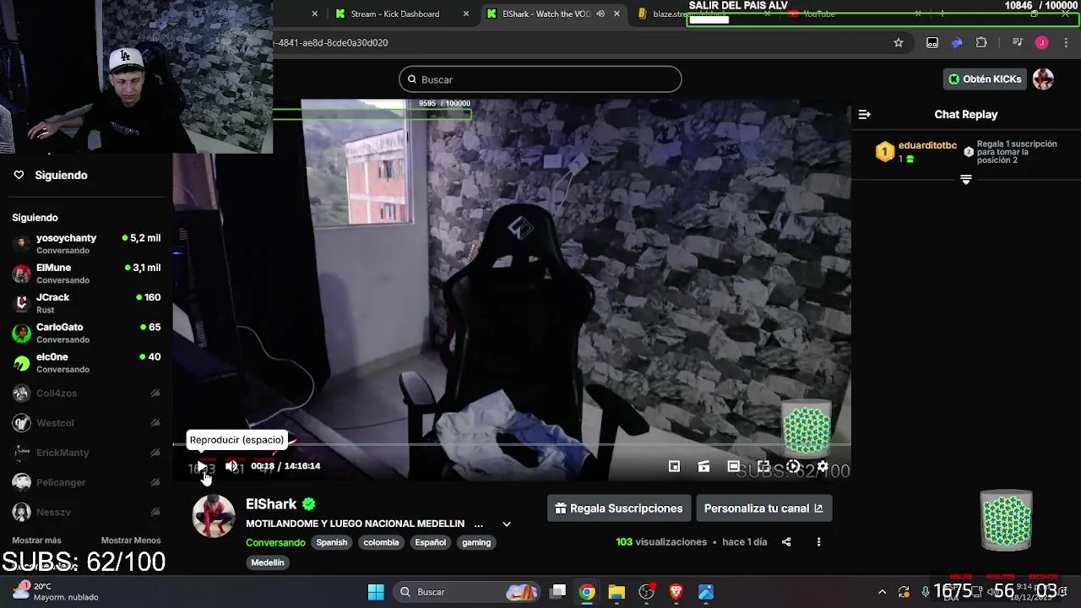Click the Obtén KICKs button
The image size is (1081, 608).
[x=985, y=79]
